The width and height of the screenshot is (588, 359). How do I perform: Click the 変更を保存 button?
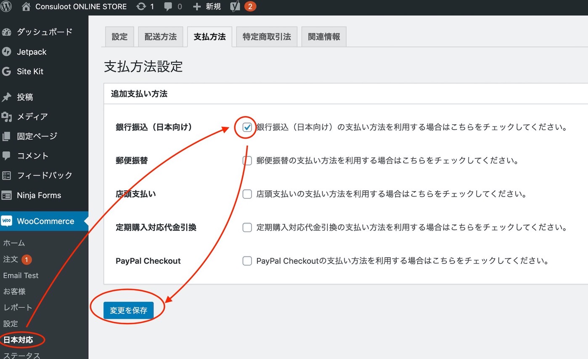click(128, 311)
